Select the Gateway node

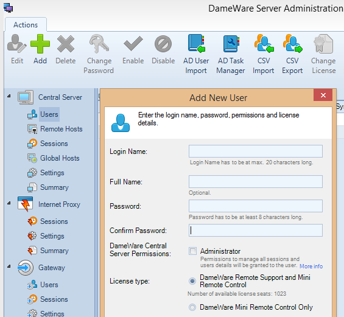coord(52,268)
